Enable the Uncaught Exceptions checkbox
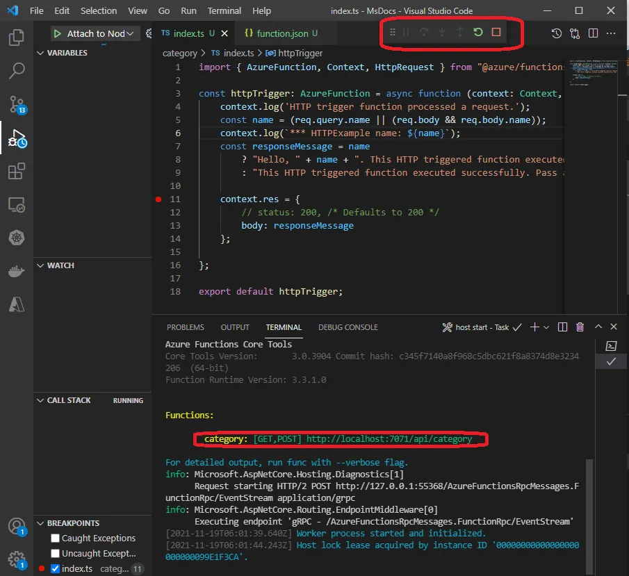 tap(56, 553)
